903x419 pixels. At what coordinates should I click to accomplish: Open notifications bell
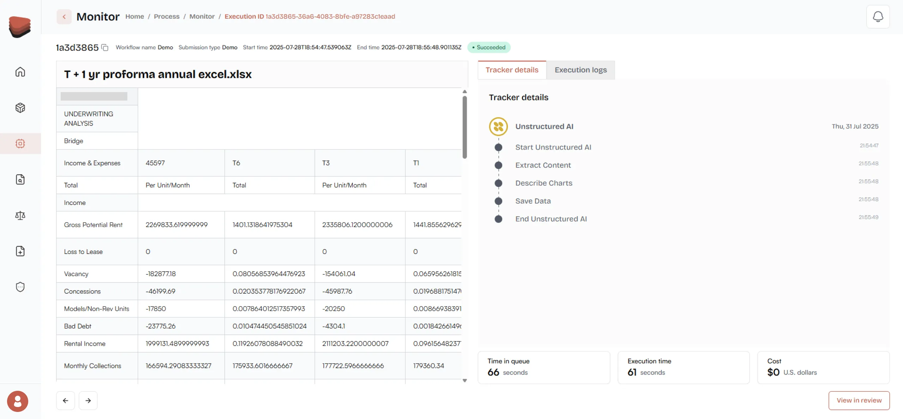(x=878, y=17)
